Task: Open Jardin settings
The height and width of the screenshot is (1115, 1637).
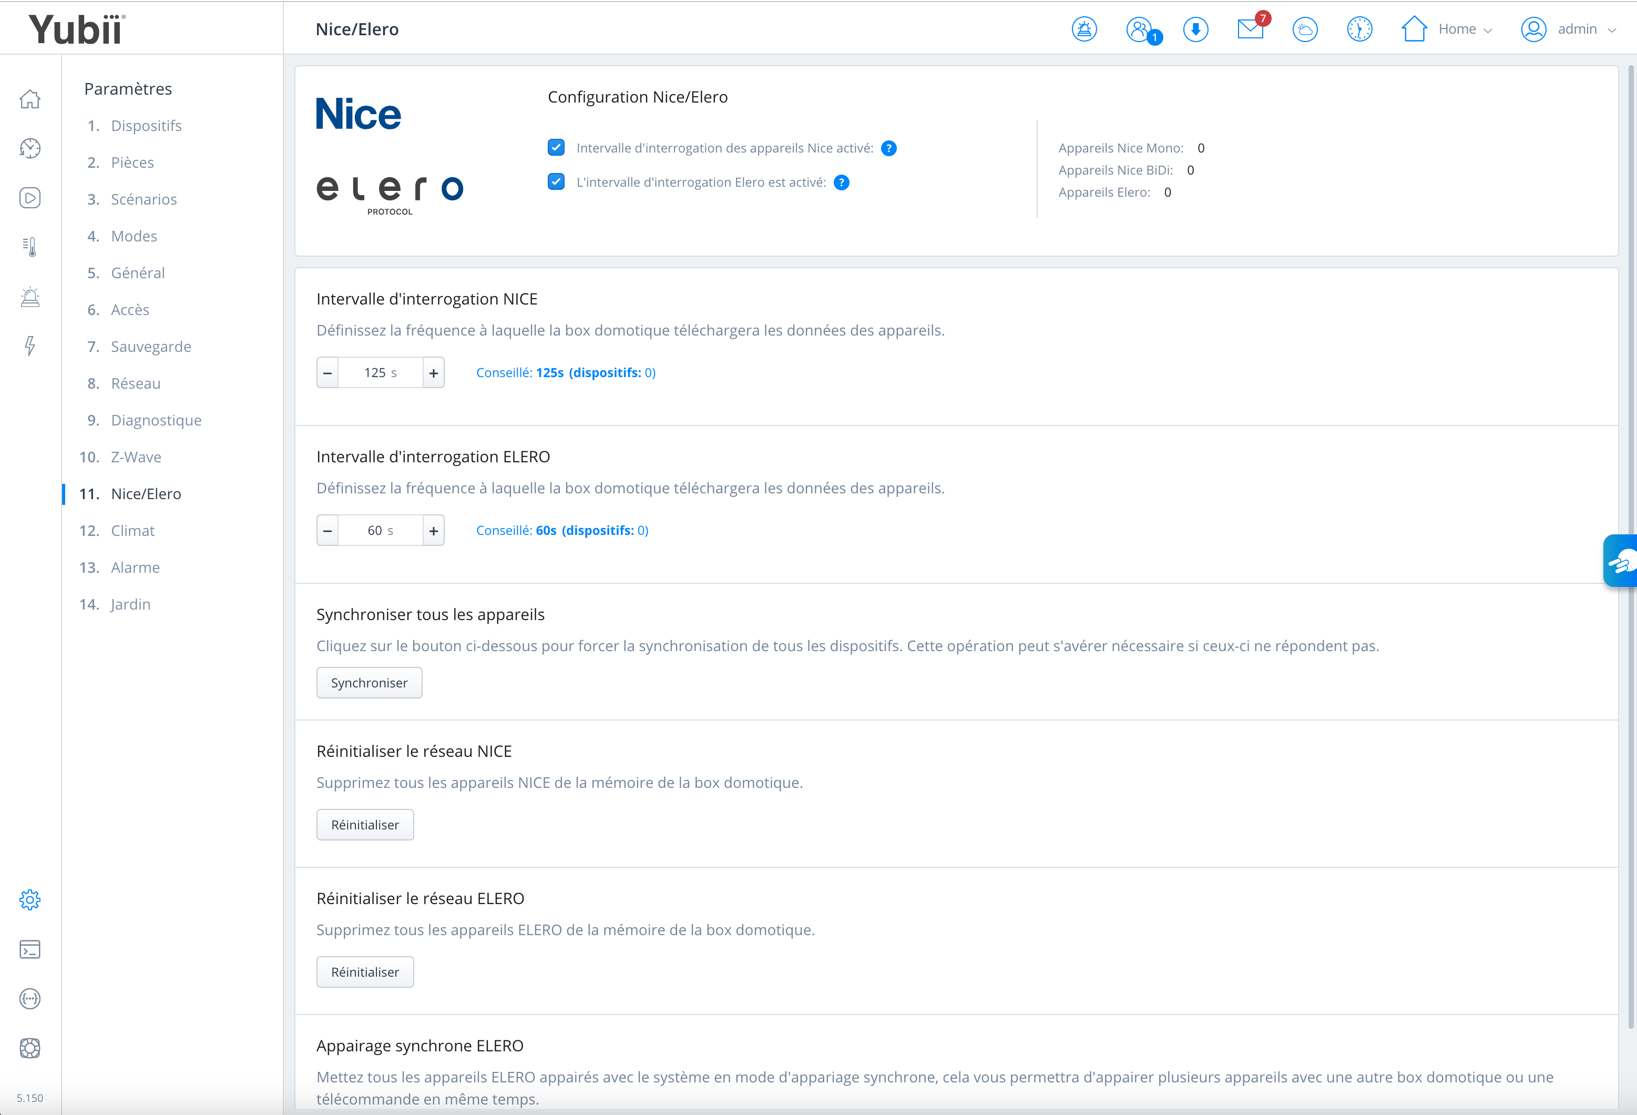Action: click(130, 604)
